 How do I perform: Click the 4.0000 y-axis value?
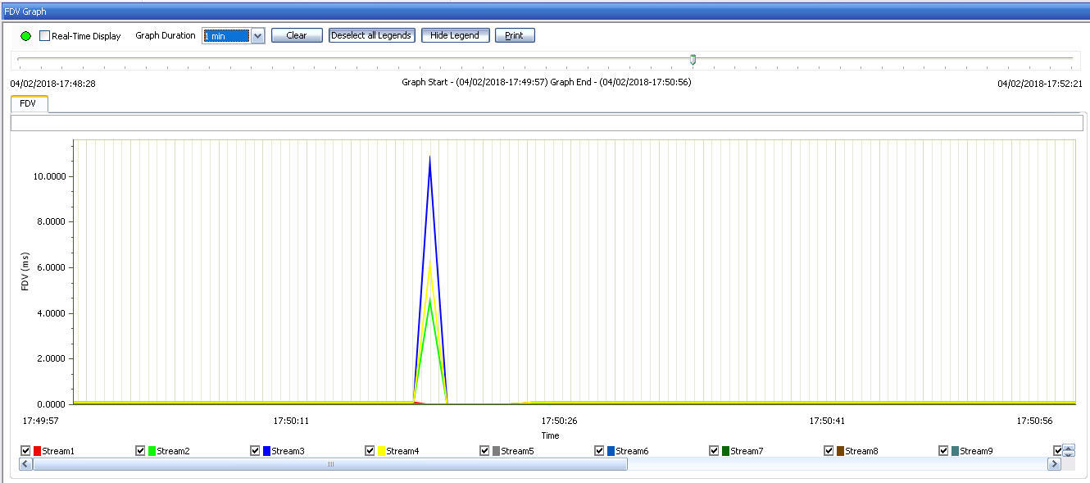[x=52, y=313]
